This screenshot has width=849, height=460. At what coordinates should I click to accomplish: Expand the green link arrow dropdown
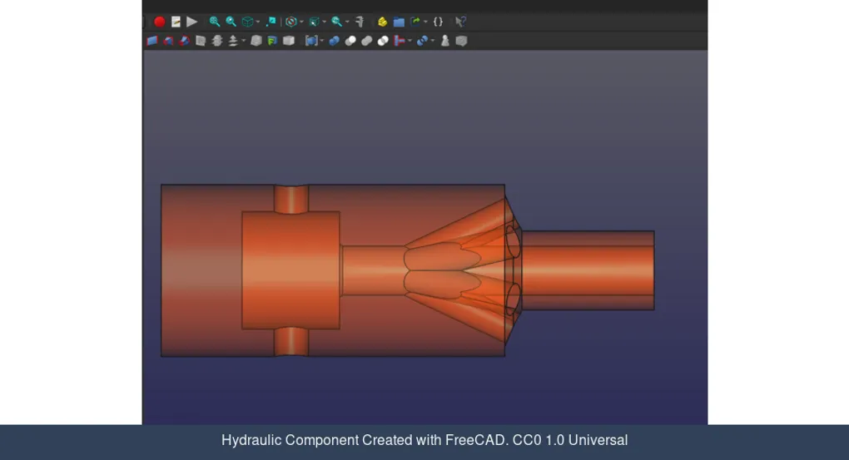click(x=425, y=22)
